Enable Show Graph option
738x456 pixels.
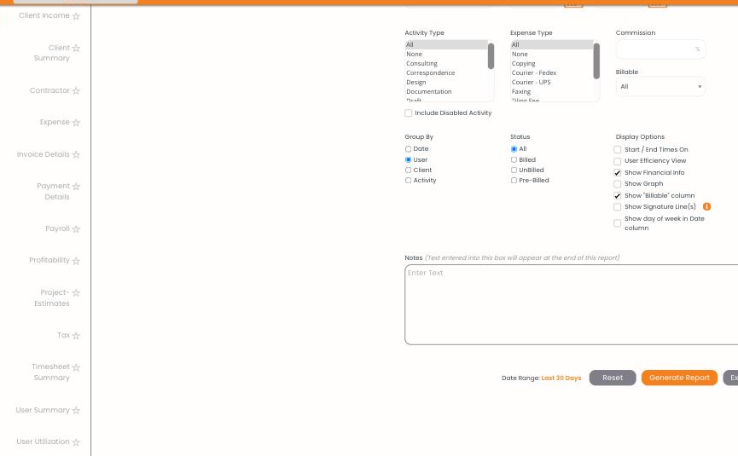click(x=618, y=184)
